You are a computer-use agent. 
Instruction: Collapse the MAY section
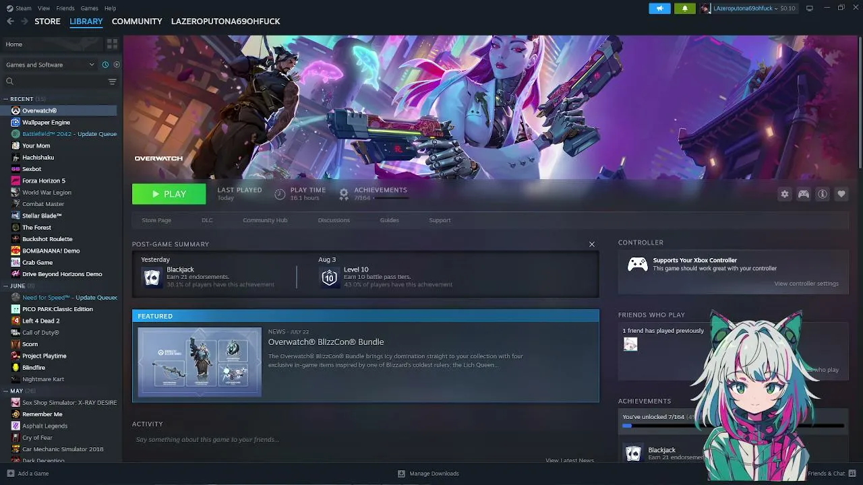pos(5,391)
